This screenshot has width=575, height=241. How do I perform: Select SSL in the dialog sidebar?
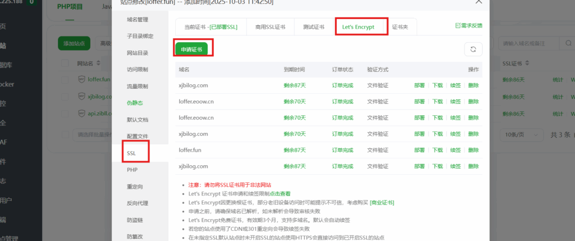(x=131, y=153)
